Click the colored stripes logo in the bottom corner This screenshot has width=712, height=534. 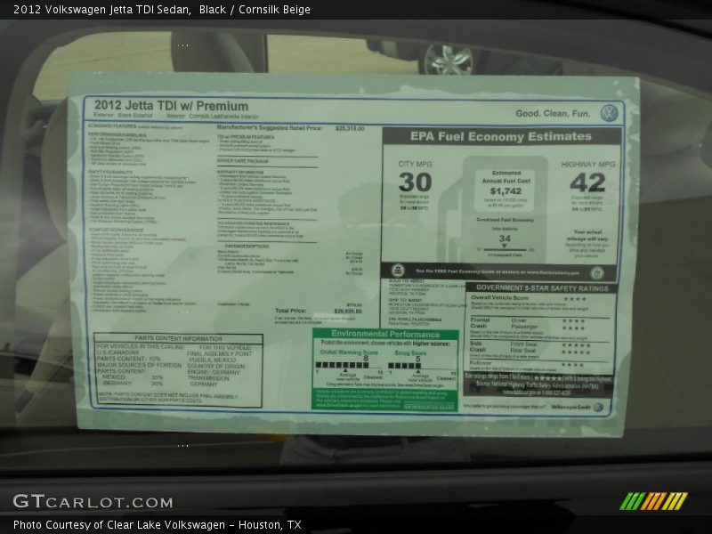653,501
